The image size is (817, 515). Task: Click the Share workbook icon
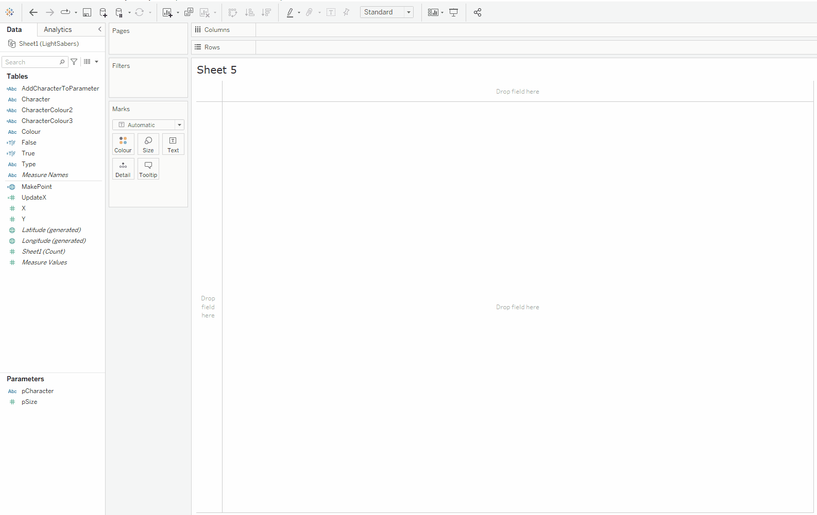(x=478, y=12)
